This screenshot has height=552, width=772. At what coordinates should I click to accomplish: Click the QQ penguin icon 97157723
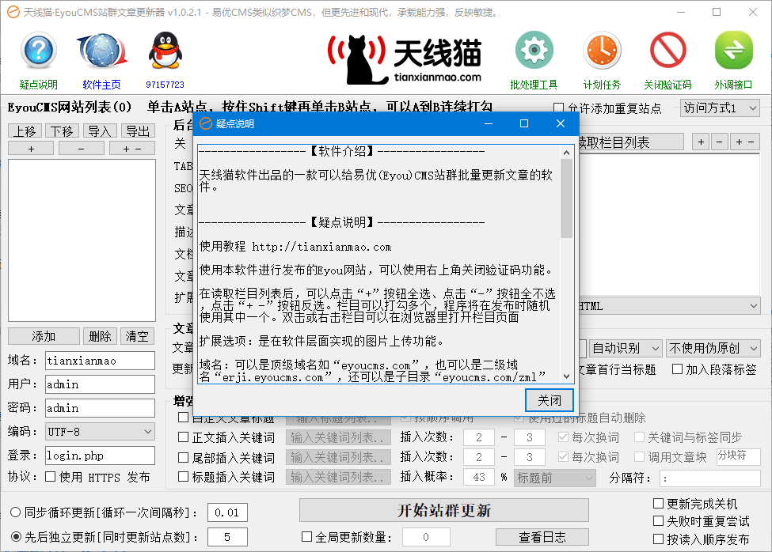(x=165, y=51)
